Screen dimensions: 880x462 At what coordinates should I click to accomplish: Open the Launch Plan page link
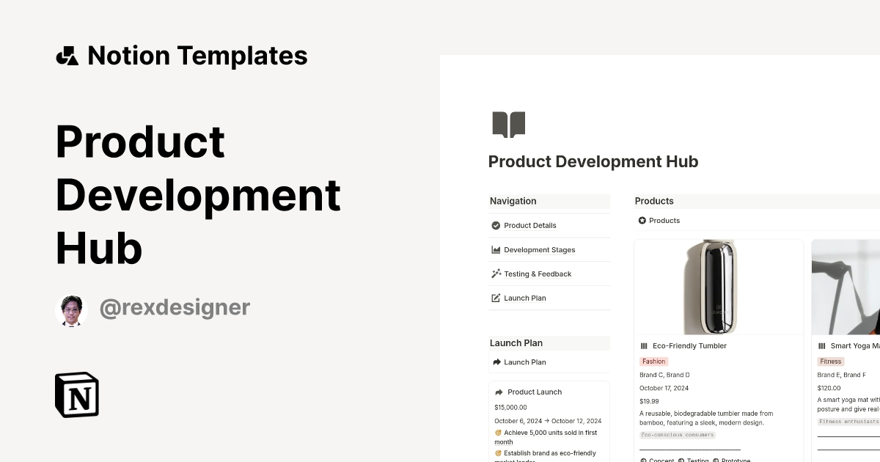coord(526,362)
